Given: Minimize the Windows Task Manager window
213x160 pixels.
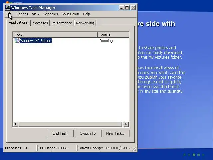Looking at the screenshot, I should click(121, 8).
